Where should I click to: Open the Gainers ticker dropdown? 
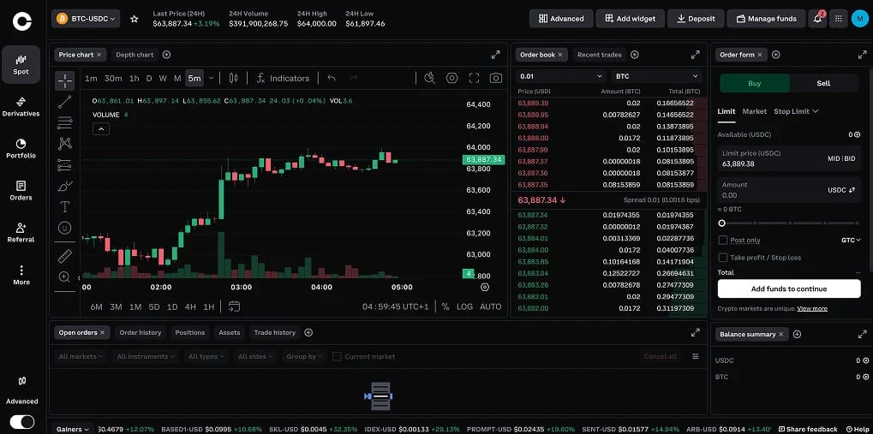coord(74,429)
